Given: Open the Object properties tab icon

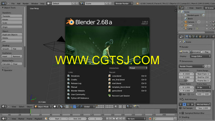Looking at the screenshot, I should [x=200, y=37].
